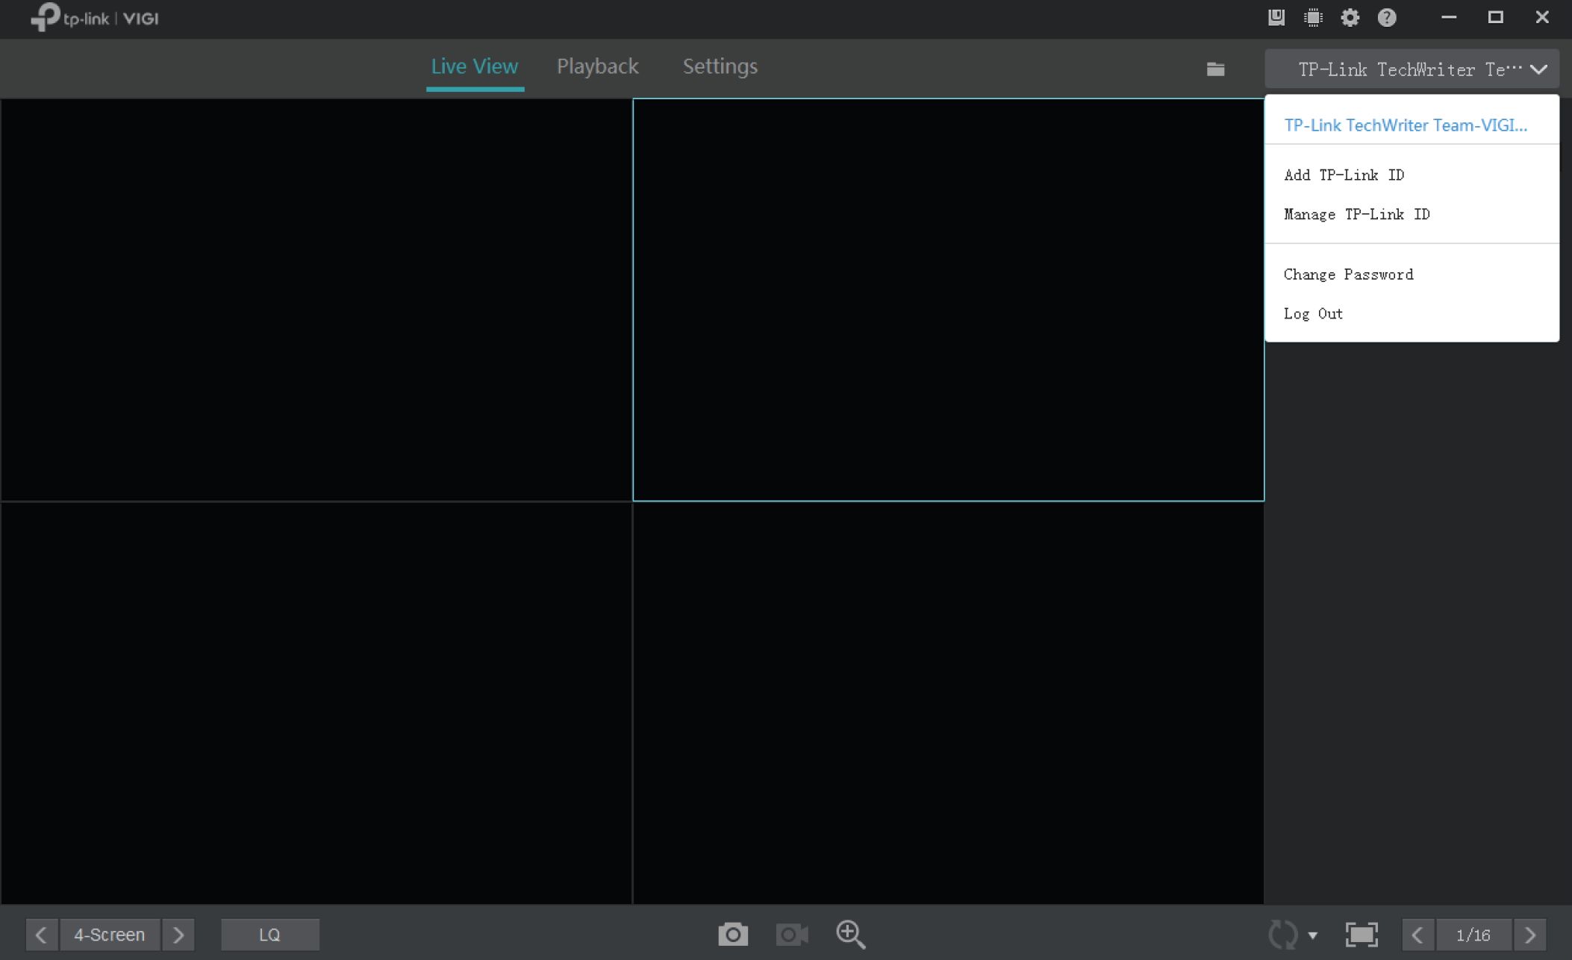Switch to the Playback tab
The width and height of the screenshot is (1572, 960).
coord(597,66)
